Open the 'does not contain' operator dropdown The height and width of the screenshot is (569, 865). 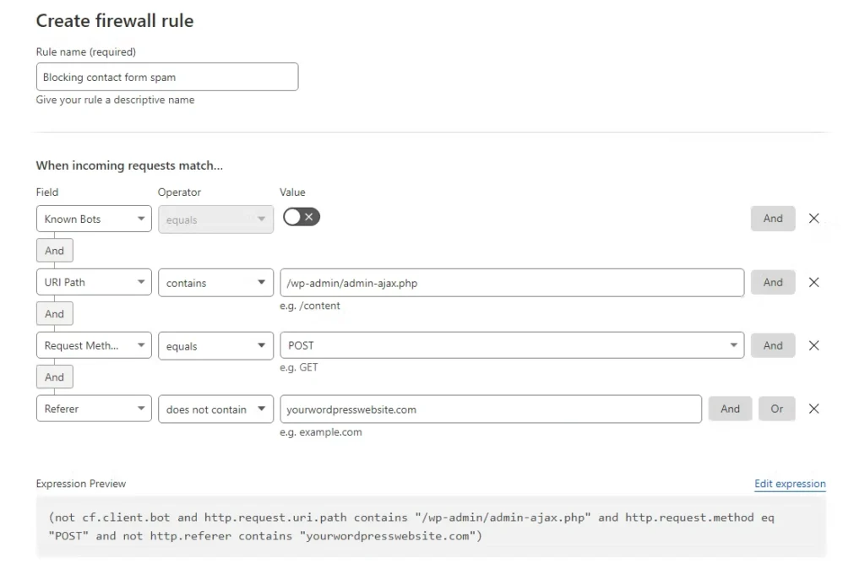[215, 409]
